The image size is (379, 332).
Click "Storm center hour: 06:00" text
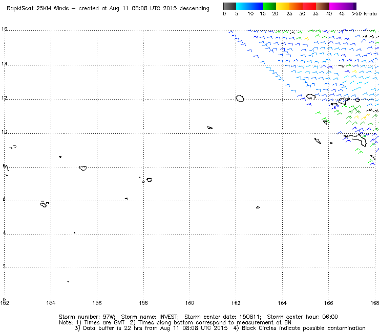coord(302,317)
